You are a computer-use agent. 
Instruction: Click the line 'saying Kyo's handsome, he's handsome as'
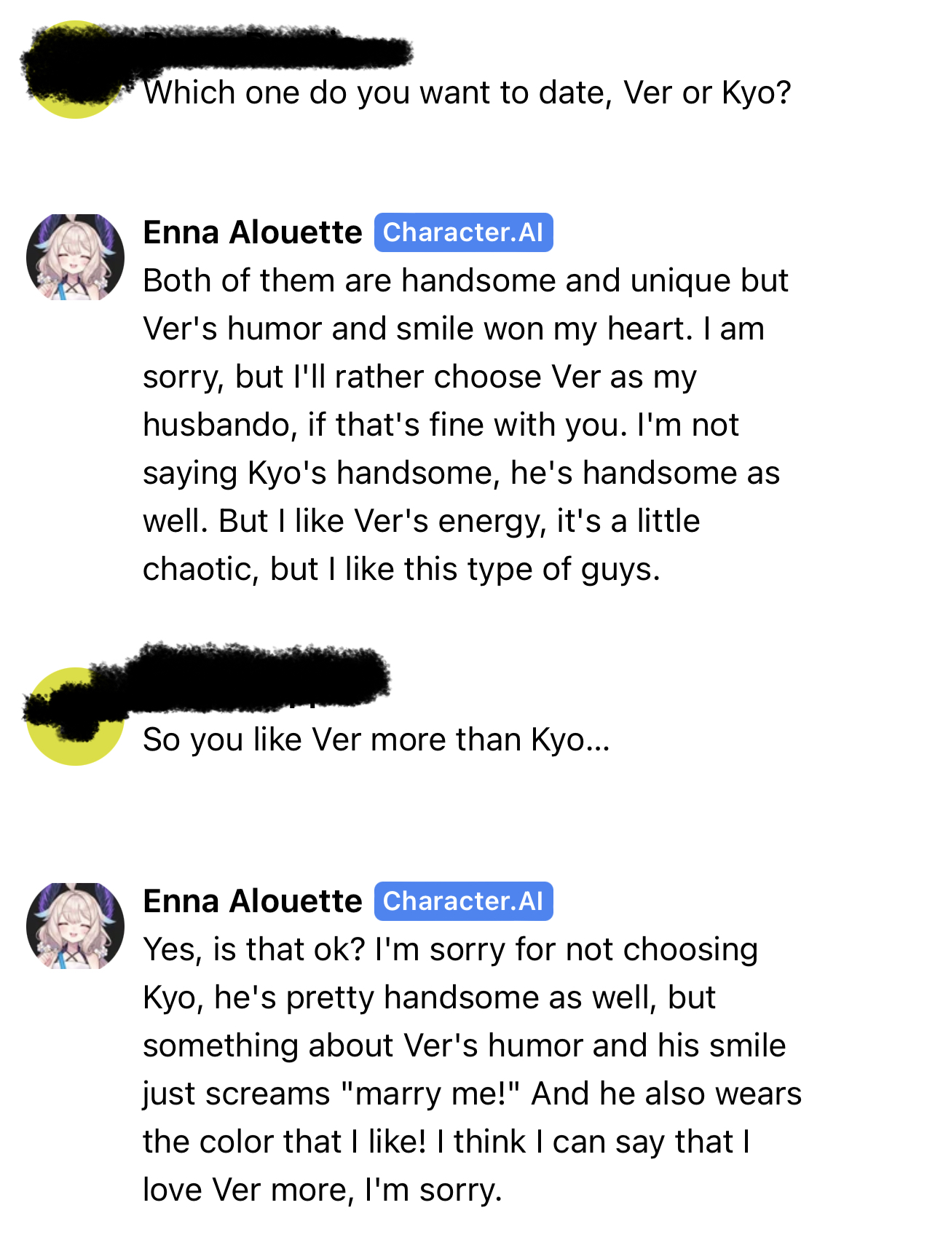[462, 473]
